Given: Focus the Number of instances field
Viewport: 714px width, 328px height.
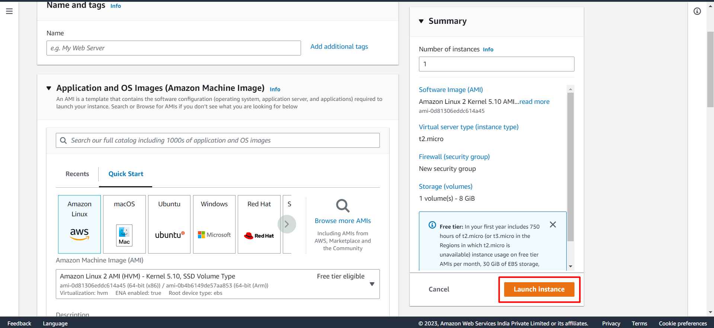Looking at the screenshot, I should pyautogui.click(x=497, y=64).
